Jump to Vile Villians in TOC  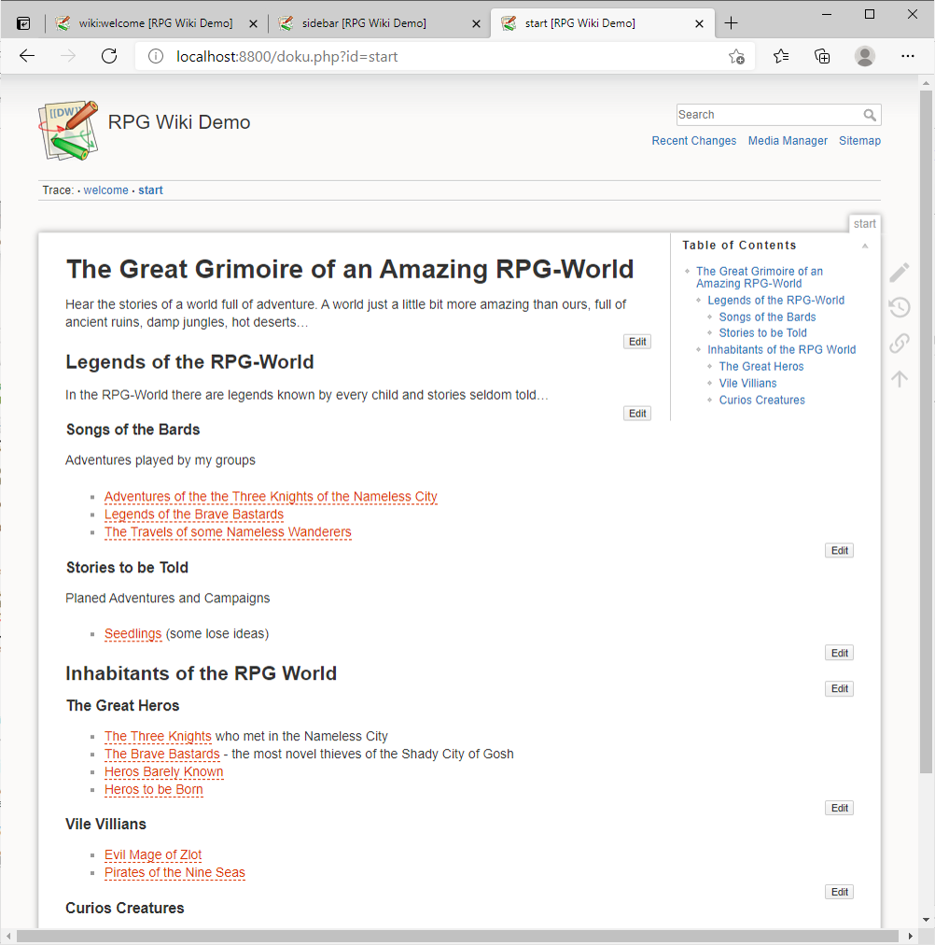point(747,383)
